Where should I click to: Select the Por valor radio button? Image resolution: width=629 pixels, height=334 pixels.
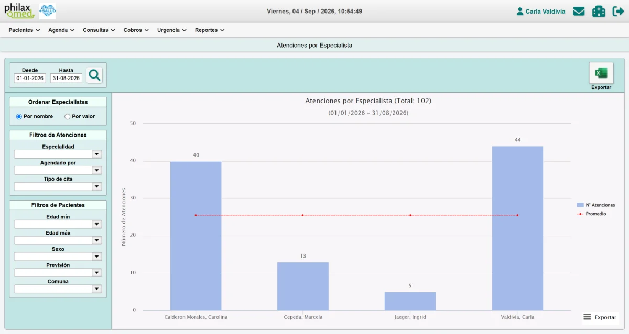pyautogui.click(x=67, y=116)
